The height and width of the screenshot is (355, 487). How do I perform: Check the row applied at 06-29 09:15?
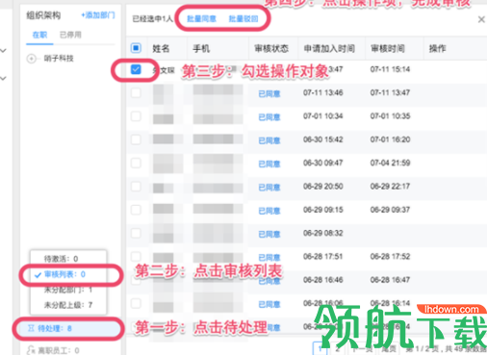136,210
